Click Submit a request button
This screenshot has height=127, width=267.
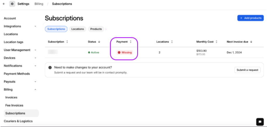pyautogui.click(x=247, y=70)
